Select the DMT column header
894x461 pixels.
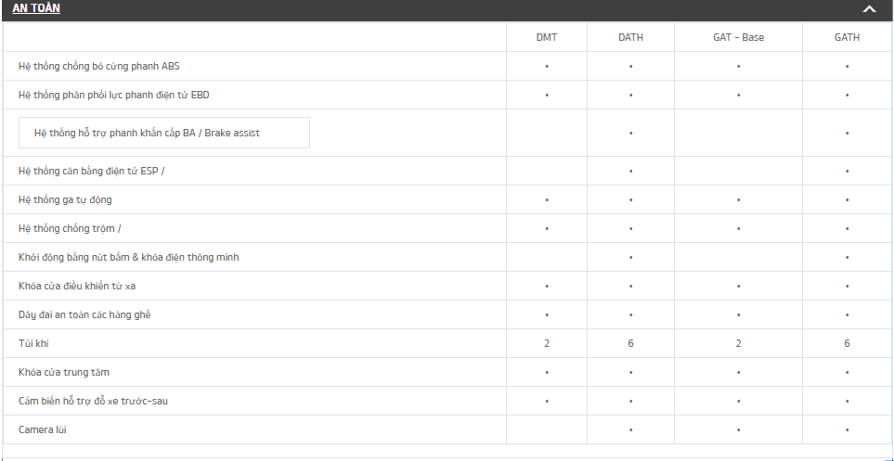(x=547, y=38)
